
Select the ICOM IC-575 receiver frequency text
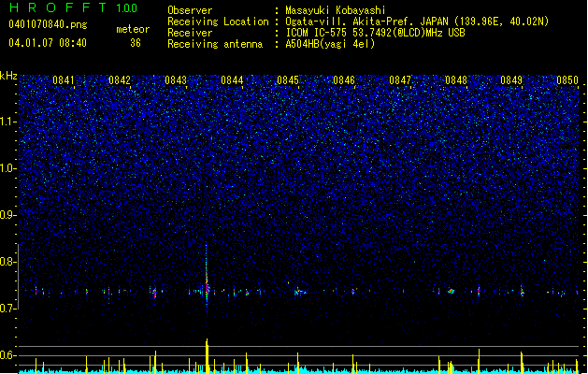[x=375, y=33]
